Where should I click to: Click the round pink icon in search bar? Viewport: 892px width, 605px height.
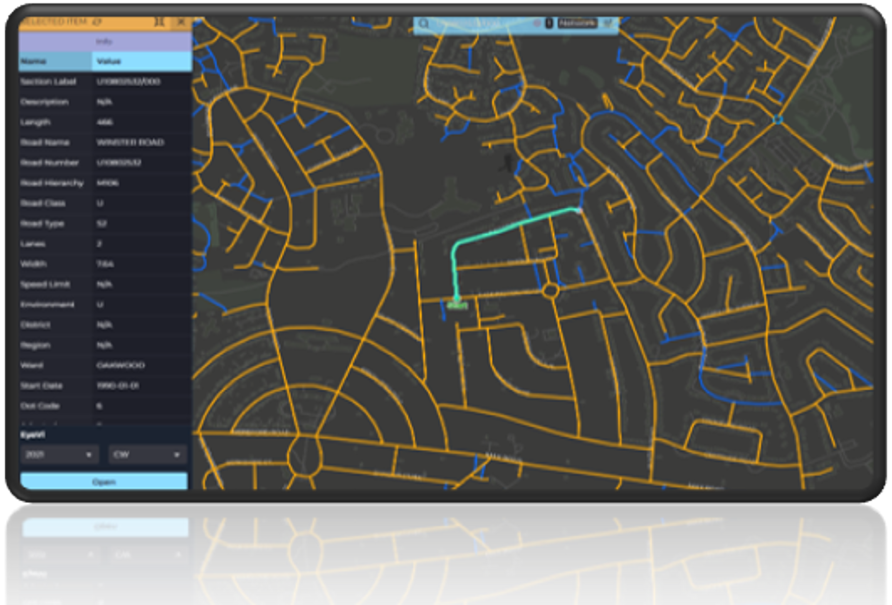537,23
